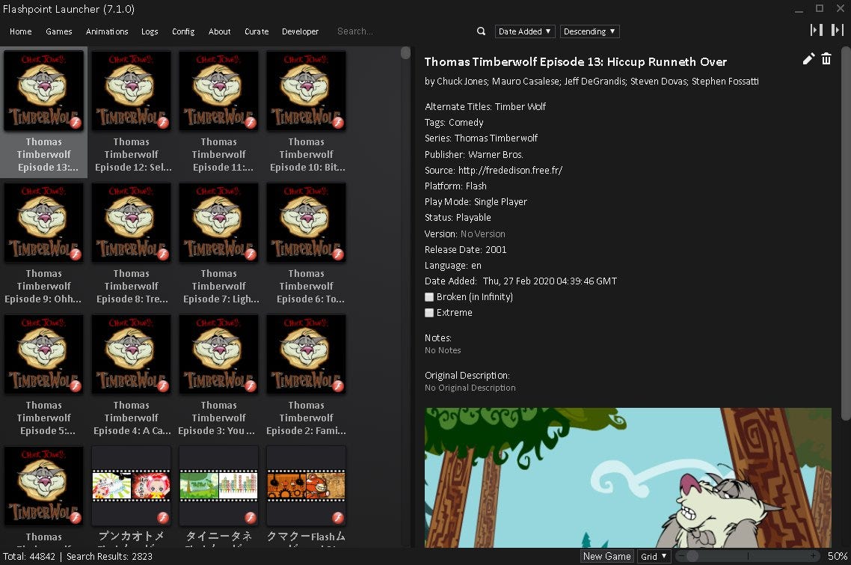Toggle the right sidebar panel icon
The height and width of the screenshot is (565, 851).
click(x=838, y=30)
